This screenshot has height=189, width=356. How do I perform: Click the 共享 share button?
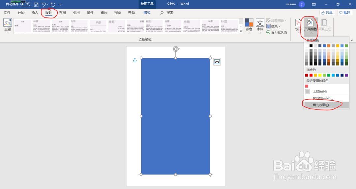327,13
